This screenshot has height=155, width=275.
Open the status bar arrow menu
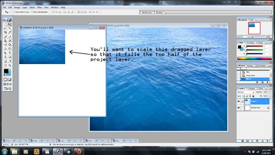(50, 144)
